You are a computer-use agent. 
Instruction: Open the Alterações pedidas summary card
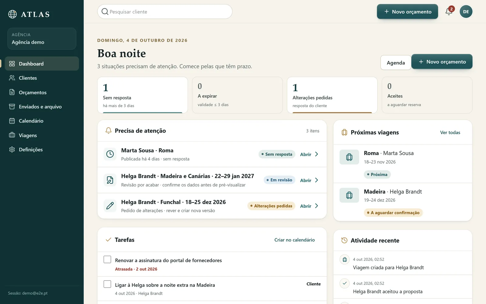coord(332,95)
